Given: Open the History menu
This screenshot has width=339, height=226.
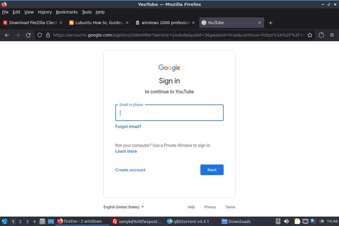Looking at the screenshot, I should click(45, 12).
